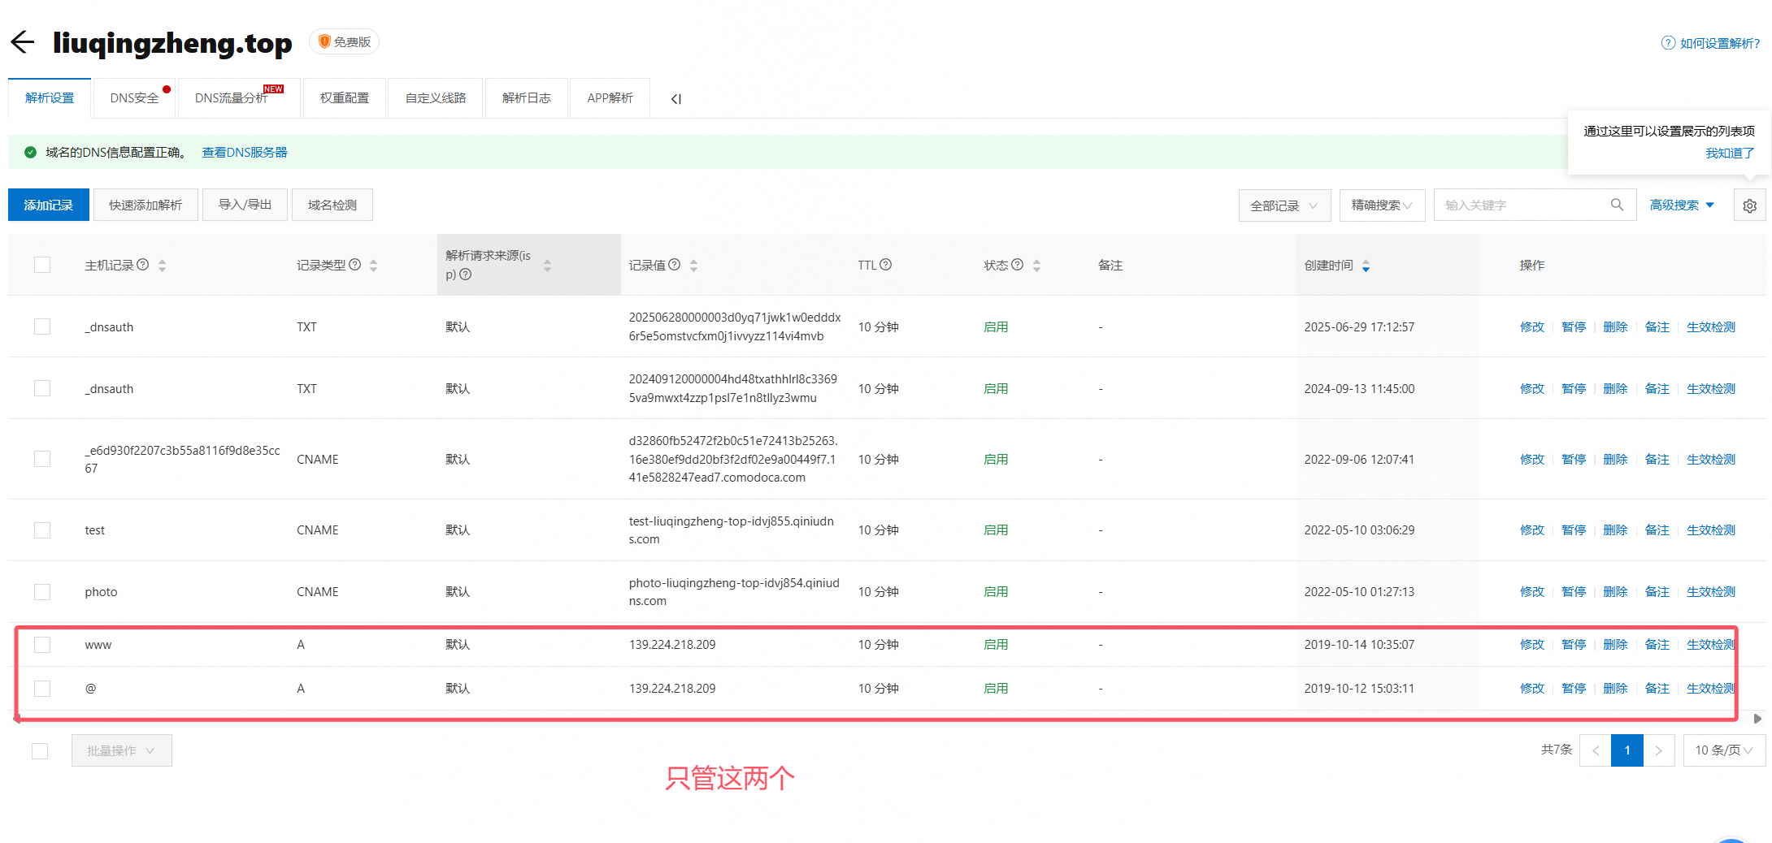The height and width of the screenshot is (843, 1772).
Task: Select the _e6d930f2207c CNAME record checkbox
Action: pos(42,459)
